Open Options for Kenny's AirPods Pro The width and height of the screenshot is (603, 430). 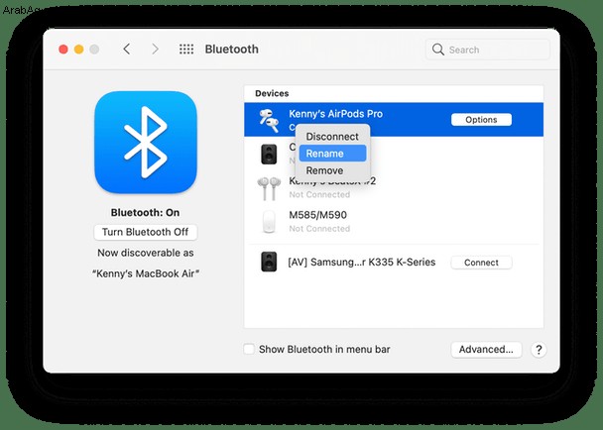[481, 120]
